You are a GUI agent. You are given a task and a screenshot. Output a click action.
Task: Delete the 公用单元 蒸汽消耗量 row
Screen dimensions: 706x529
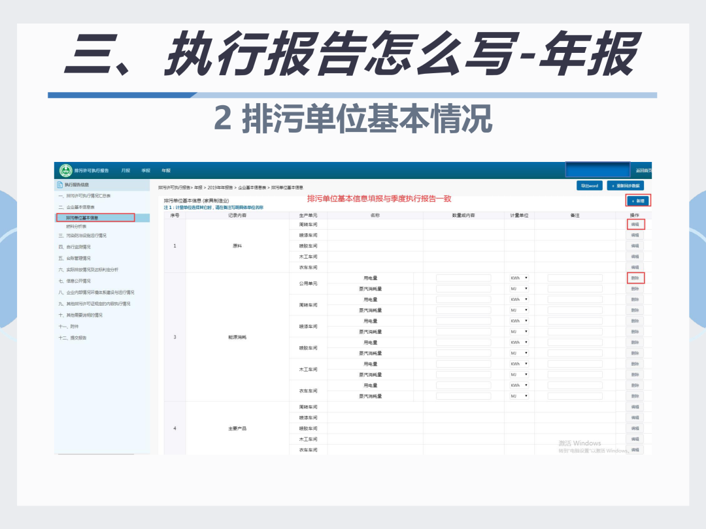[x=635, y=289]
